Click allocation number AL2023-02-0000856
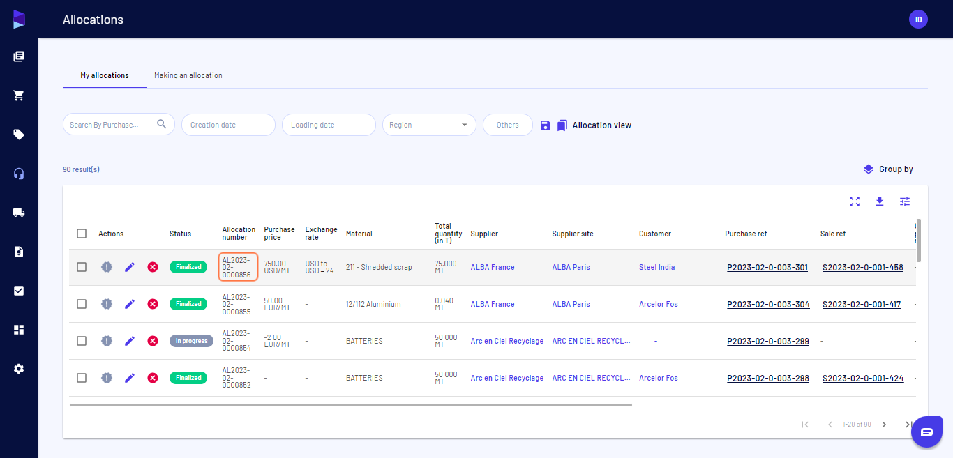Viewport: 953px width, 458px height. [238, 267]
